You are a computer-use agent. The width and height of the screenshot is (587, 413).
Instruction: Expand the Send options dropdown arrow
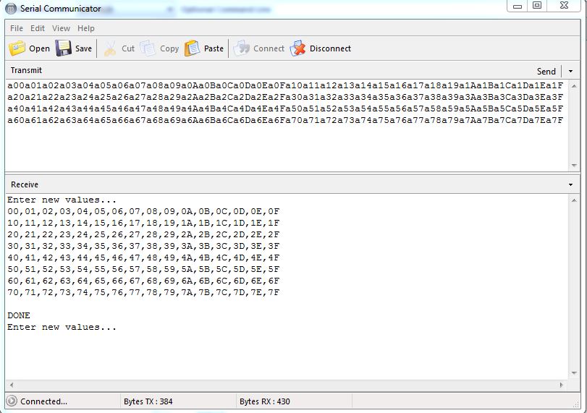(570, 71)
